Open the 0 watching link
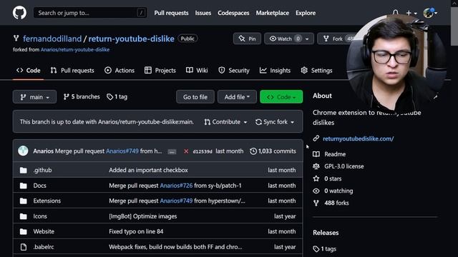The width and height of the screenshot is (458, 257). [x=338, y=191]
